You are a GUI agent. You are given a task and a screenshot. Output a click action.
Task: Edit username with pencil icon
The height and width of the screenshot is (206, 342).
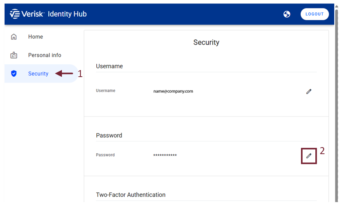coord(309,91)
